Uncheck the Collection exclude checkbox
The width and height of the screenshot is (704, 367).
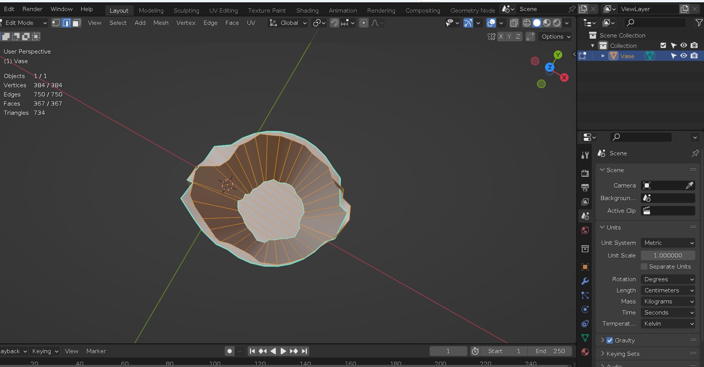point(663,46)
